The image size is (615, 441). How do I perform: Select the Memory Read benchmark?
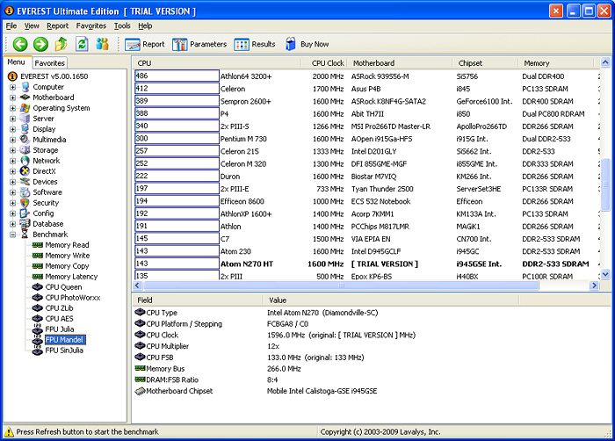(67, 245)
